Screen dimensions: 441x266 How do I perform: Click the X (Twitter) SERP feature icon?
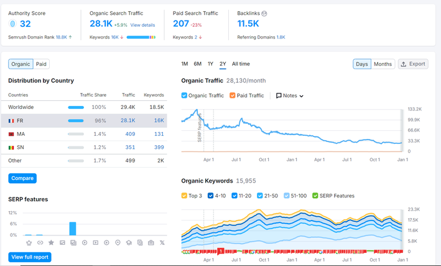tap(162, 242)
